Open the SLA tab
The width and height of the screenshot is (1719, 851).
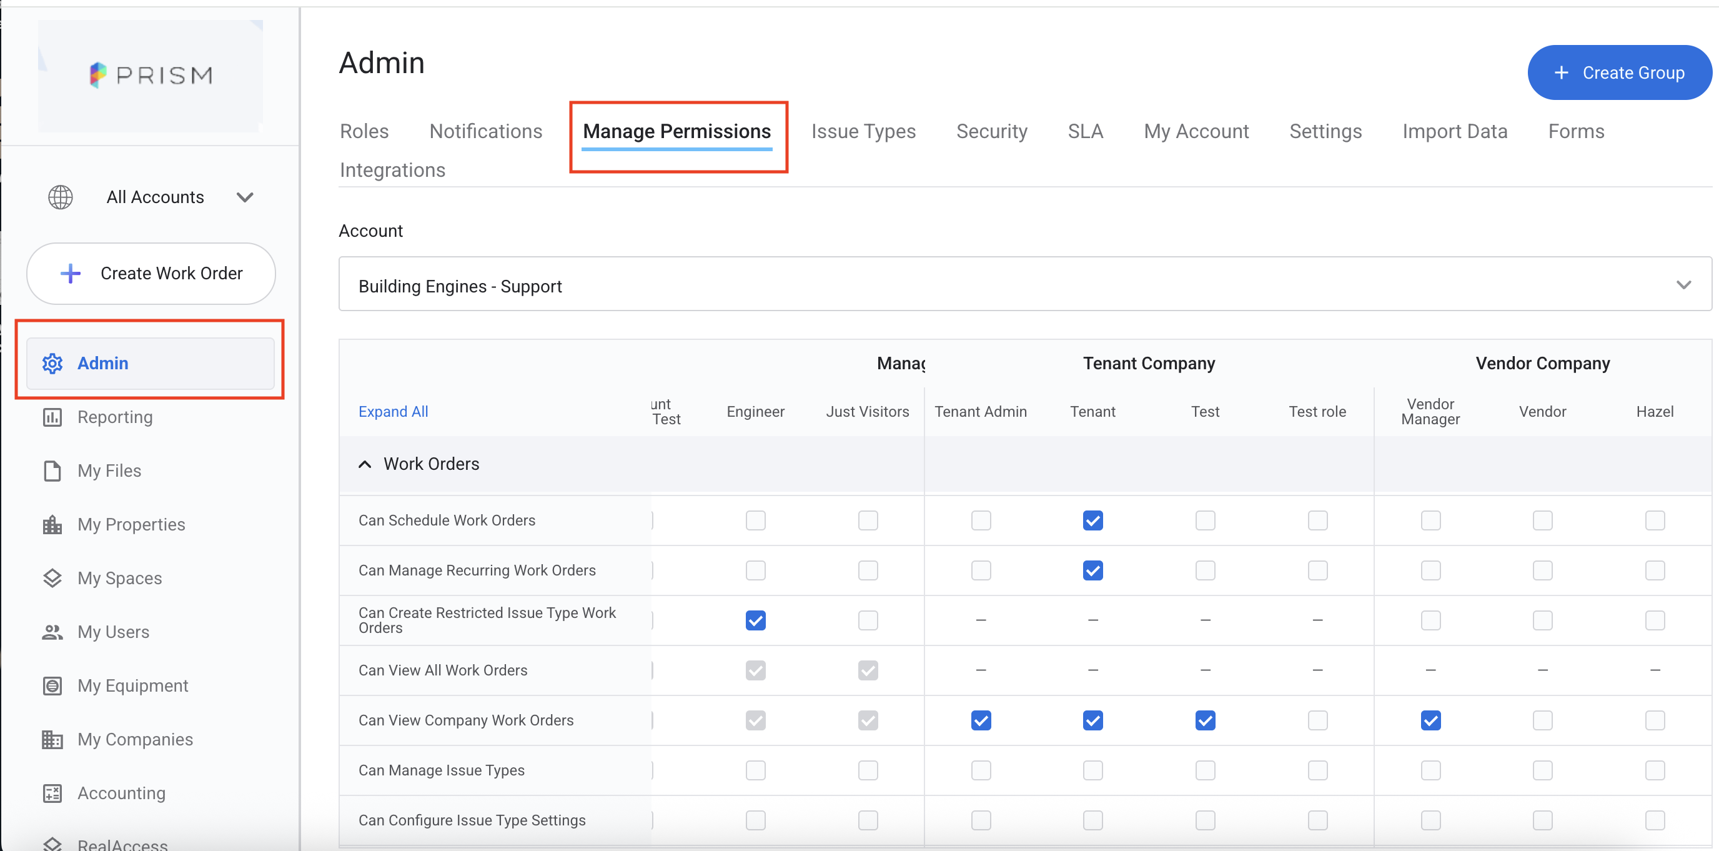tap(1085, 131)
